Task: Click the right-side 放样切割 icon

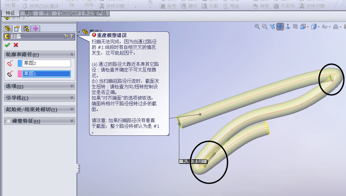Action: pos(302,6)
